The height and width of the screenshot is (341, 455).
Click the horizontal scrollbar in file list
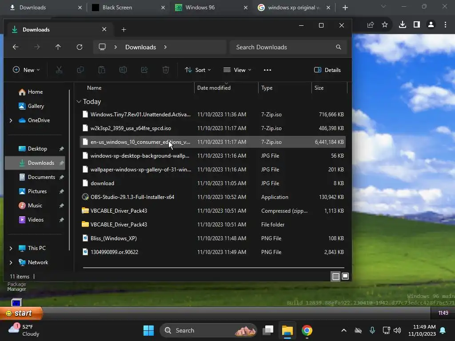pos(214,268)
